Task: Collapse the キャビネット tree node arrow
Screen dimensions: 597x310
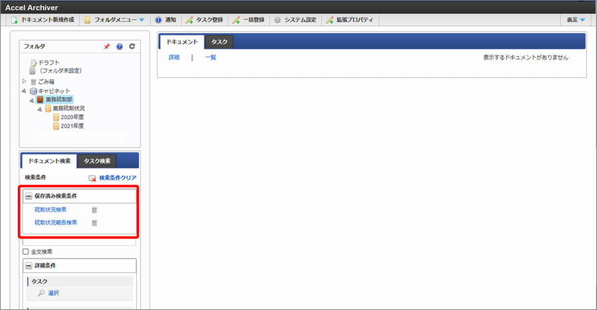Action: [24, 91]
